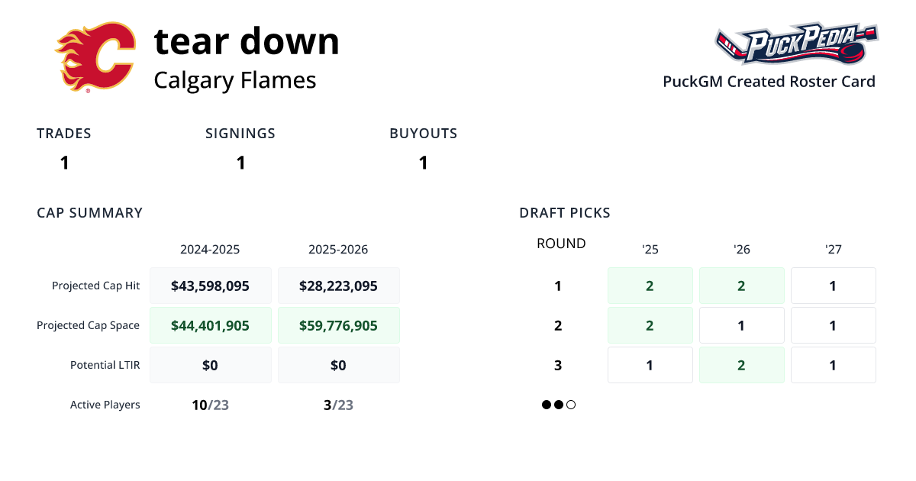Click the Trades count number
This screenshot has height=481, width=916.
pyautogui.click(x=64, y=163)
